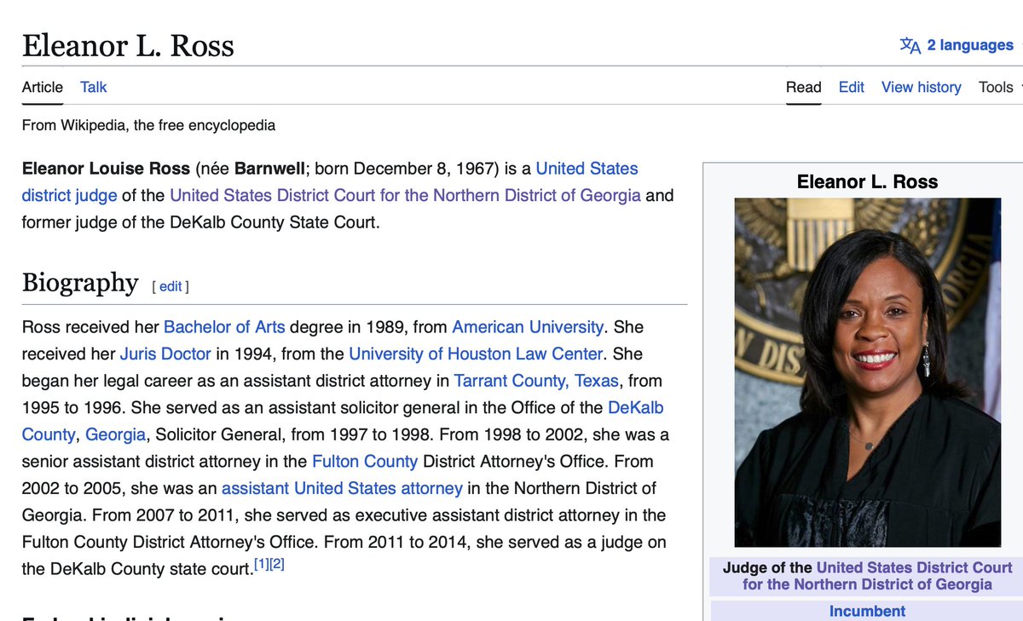Follow the United States district judge link
Screen dimensions: 1023x621
click(x=330, y=181)
